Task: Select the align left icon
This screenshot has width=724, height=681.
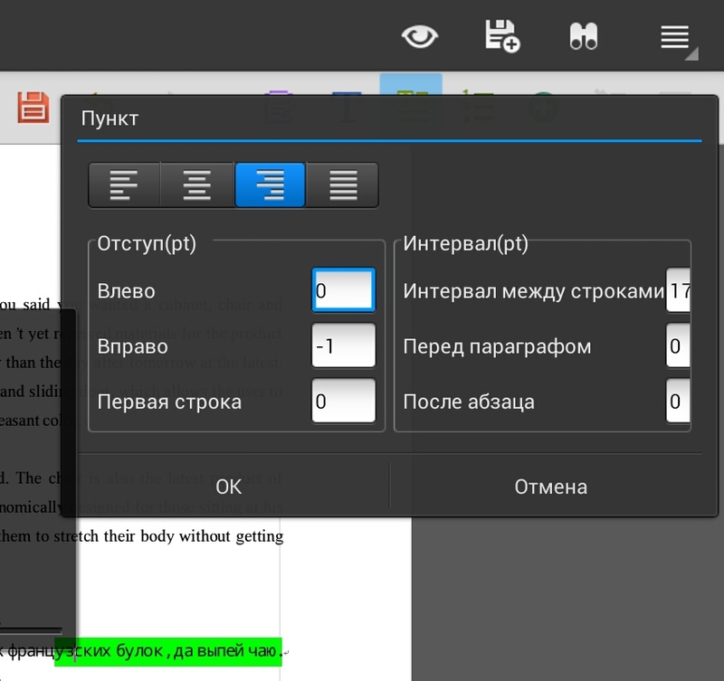Action: click(124, 184)
